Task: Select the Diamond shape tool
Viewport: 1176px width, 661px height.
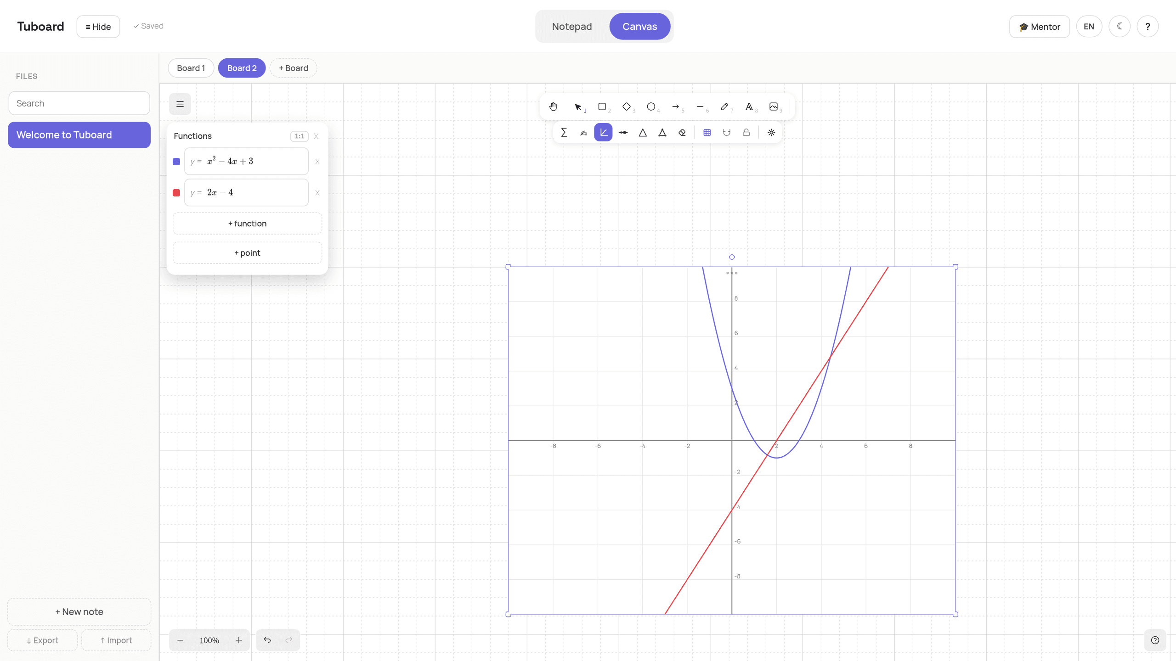Action: [627, 106]
